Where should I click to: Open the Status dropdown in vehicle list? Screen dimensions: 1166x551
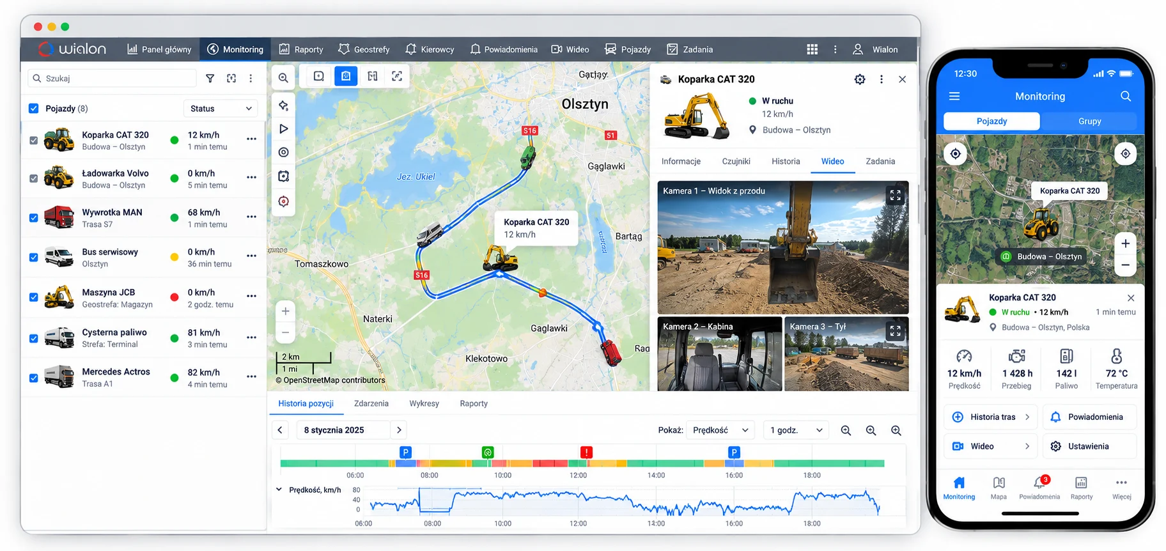point(221,109)
